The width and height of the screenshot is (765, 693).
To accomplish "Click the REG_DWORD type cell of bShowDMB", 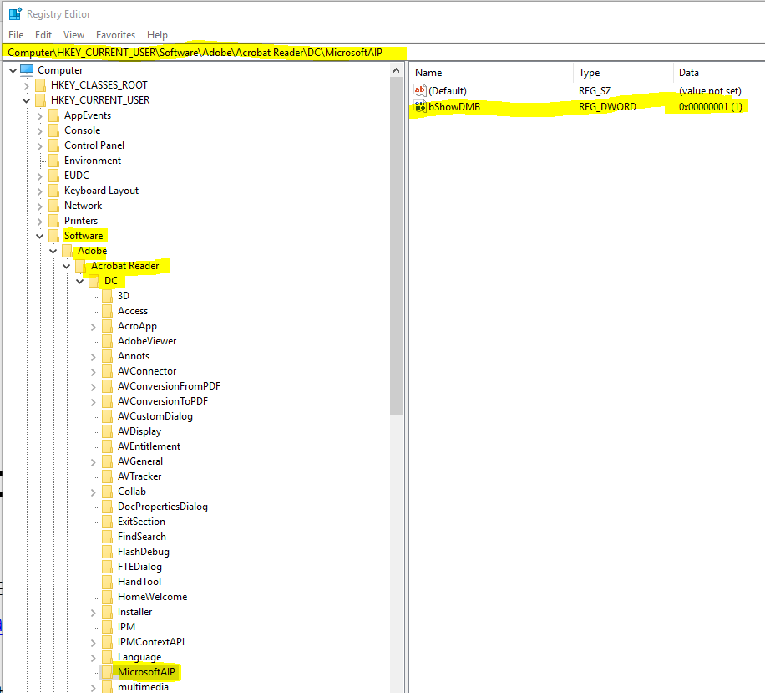I will coord(607,107).
